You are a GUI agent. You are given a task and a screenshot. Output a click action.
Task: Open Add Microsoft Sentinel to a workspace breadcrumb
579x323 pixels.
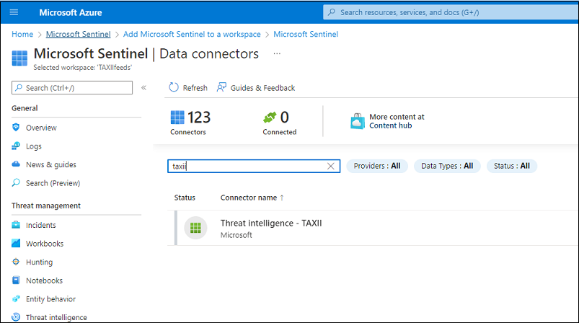pos(192,35)
